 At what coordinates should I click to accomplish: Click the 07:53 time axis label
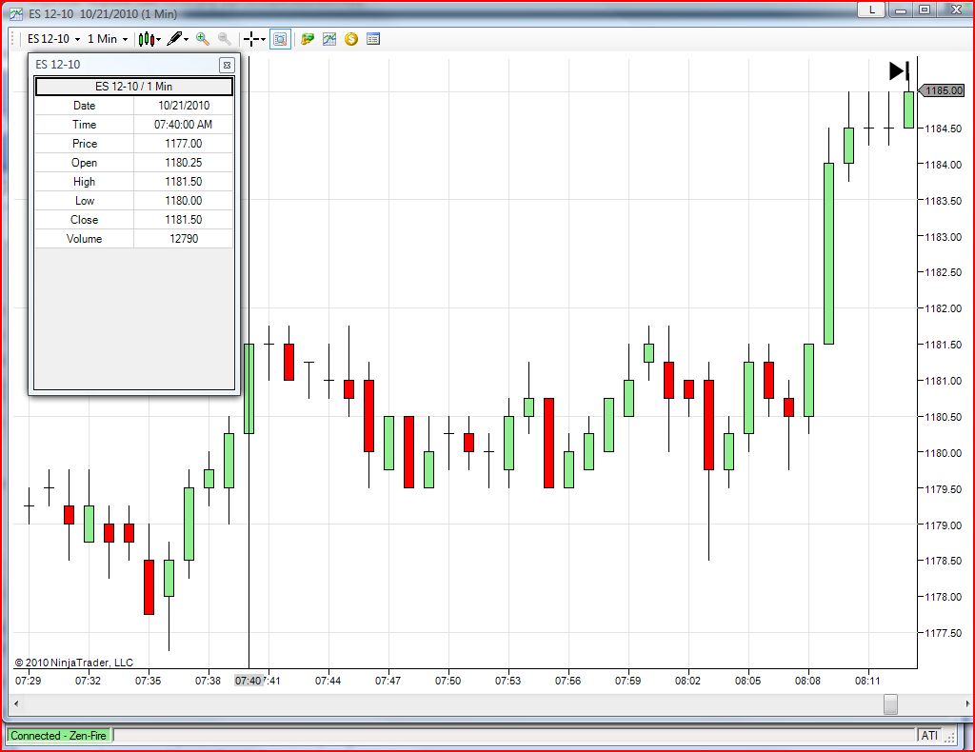click(x=508, y=681)
